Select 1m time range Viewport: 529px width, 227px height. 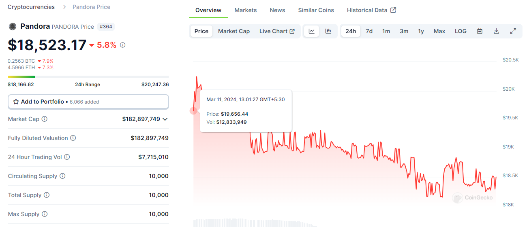pos(386,31)
